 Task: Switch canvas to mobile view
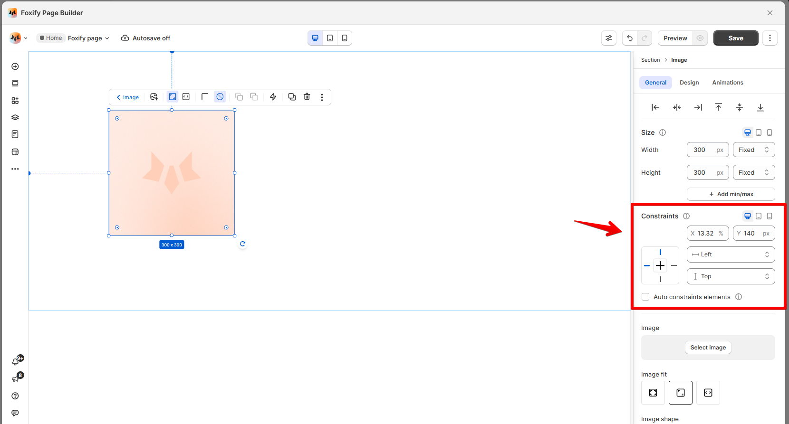[345, 38]
